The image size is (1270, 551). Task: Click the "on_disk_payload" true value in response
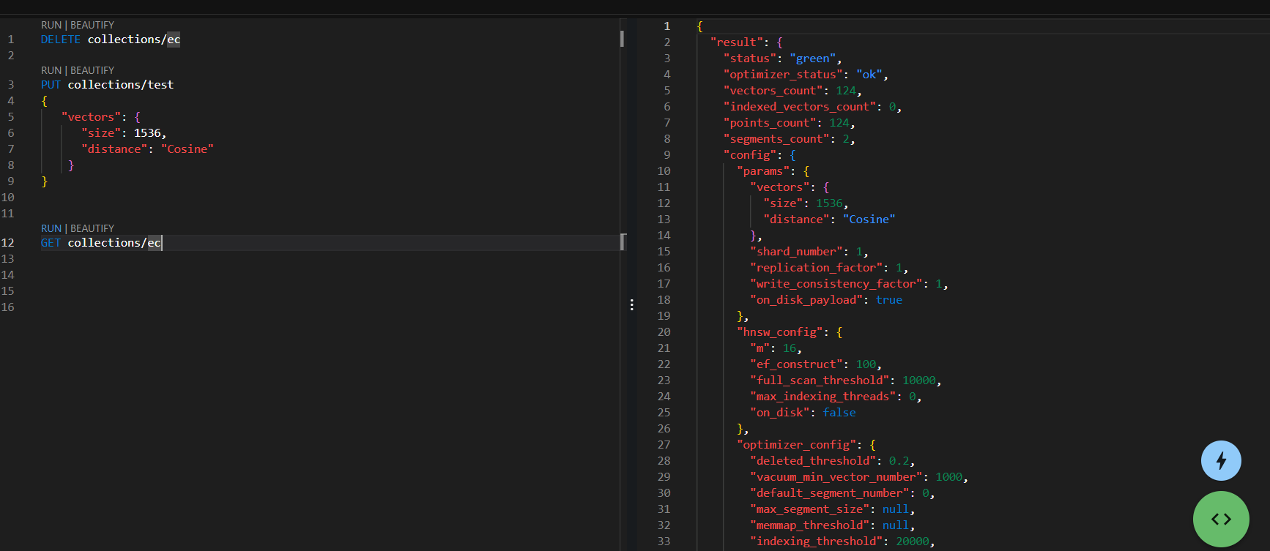(x=888, y=300)
